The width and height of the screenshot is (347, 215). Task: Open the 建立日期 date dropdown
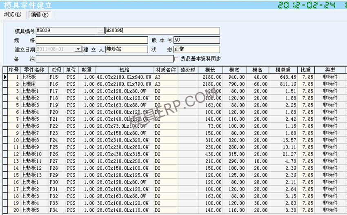(x=78, y=49)
